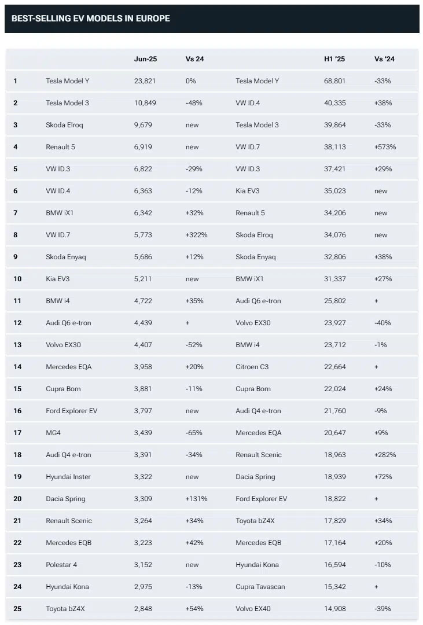The height and width of the screenshot is (625, 423).
Task: Select the Jun-25 column header
Action: [x=145, y=59]
